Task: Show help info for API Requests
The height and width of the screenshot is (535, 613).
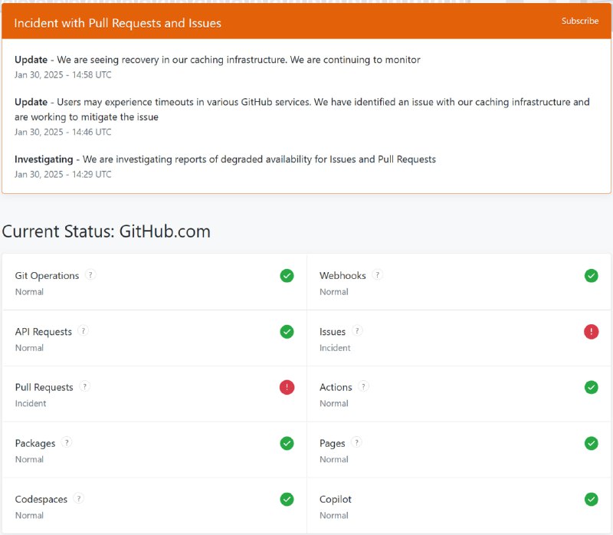Action: [x=84, y=331]
